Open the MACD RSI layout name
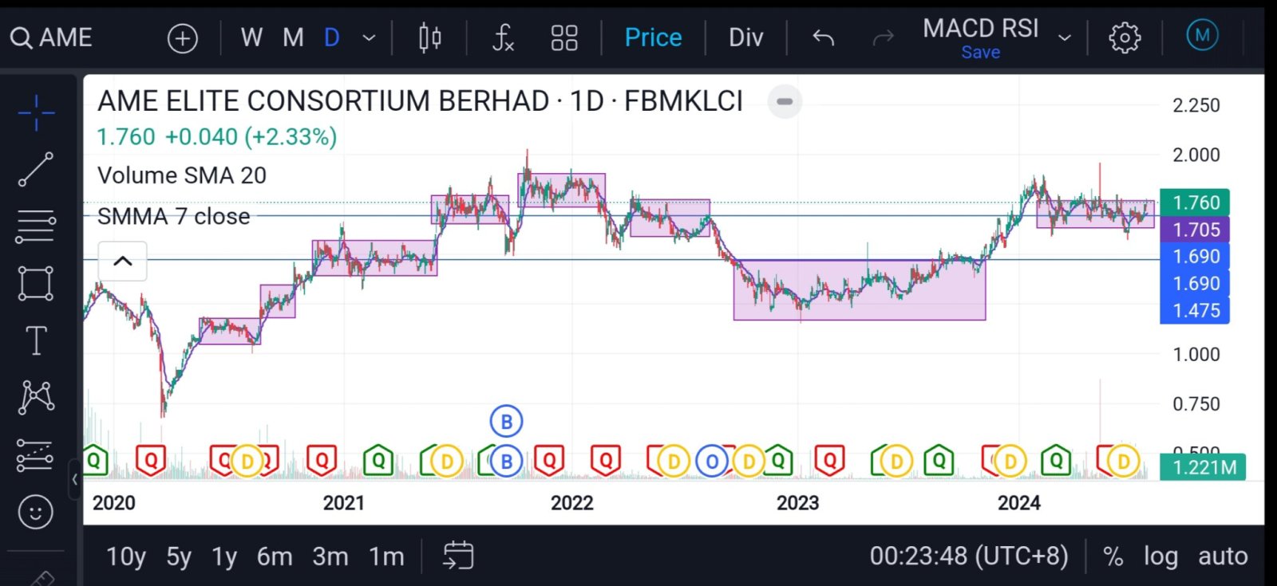1277x586 pixels. point(981,29)
